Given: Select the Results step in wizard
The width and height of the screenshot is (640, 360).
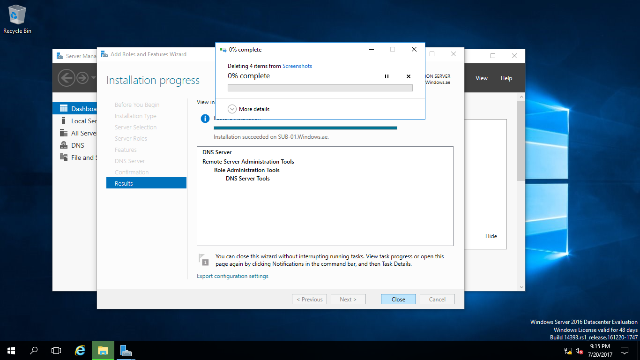Looking at the screenshot, I should 146,183.
